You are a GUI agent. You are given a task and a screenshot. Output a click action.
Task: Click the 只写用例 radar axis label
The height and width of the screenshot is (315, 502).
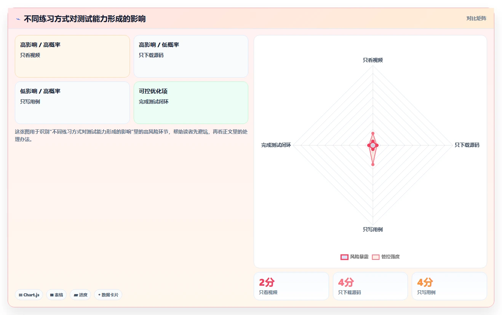tap(373, 229)
